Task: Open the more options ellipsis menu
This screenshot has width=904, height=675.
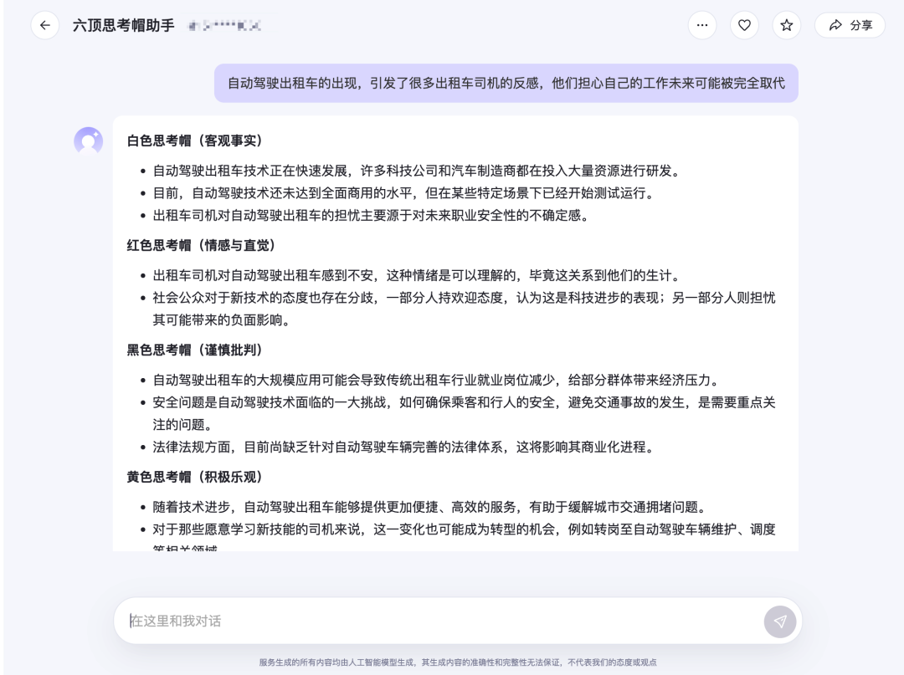Action: (x=702, y=25)
